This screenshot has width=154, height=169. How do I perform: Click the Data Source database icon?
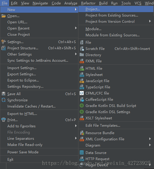[x=82, y=153]
